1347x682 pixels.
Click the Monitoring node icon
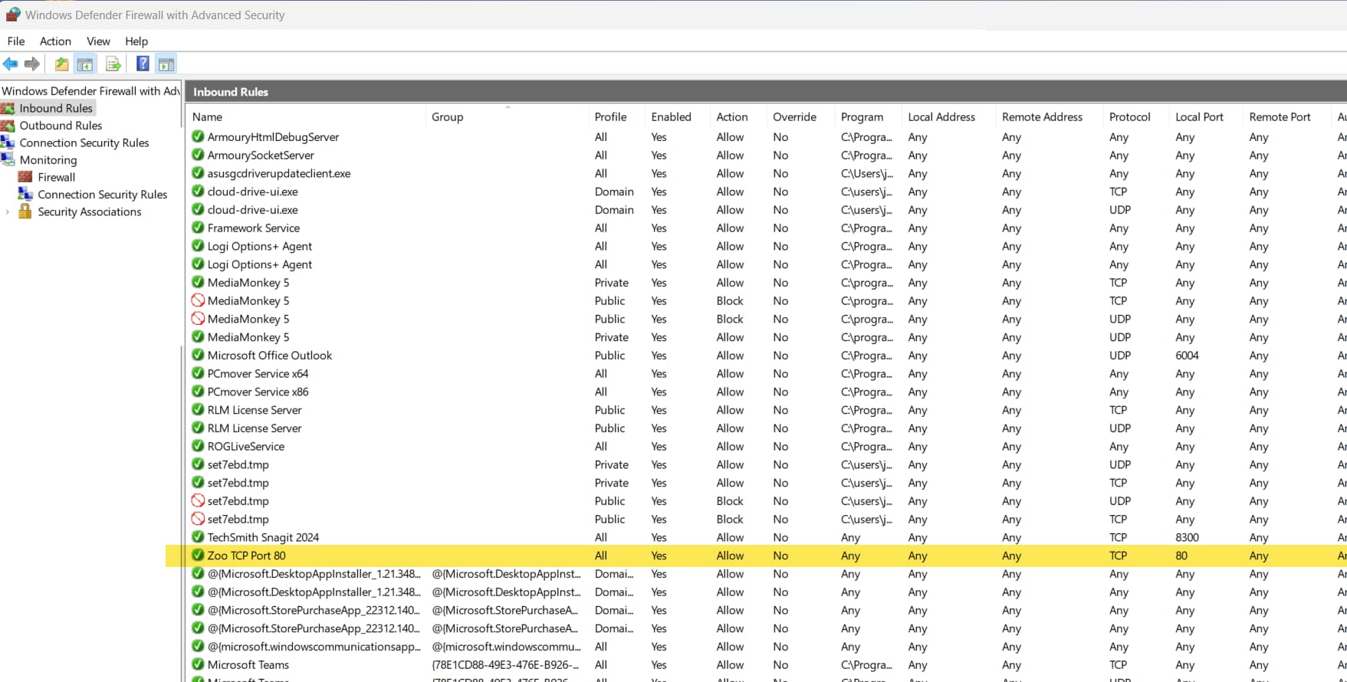tap(8, 159)
